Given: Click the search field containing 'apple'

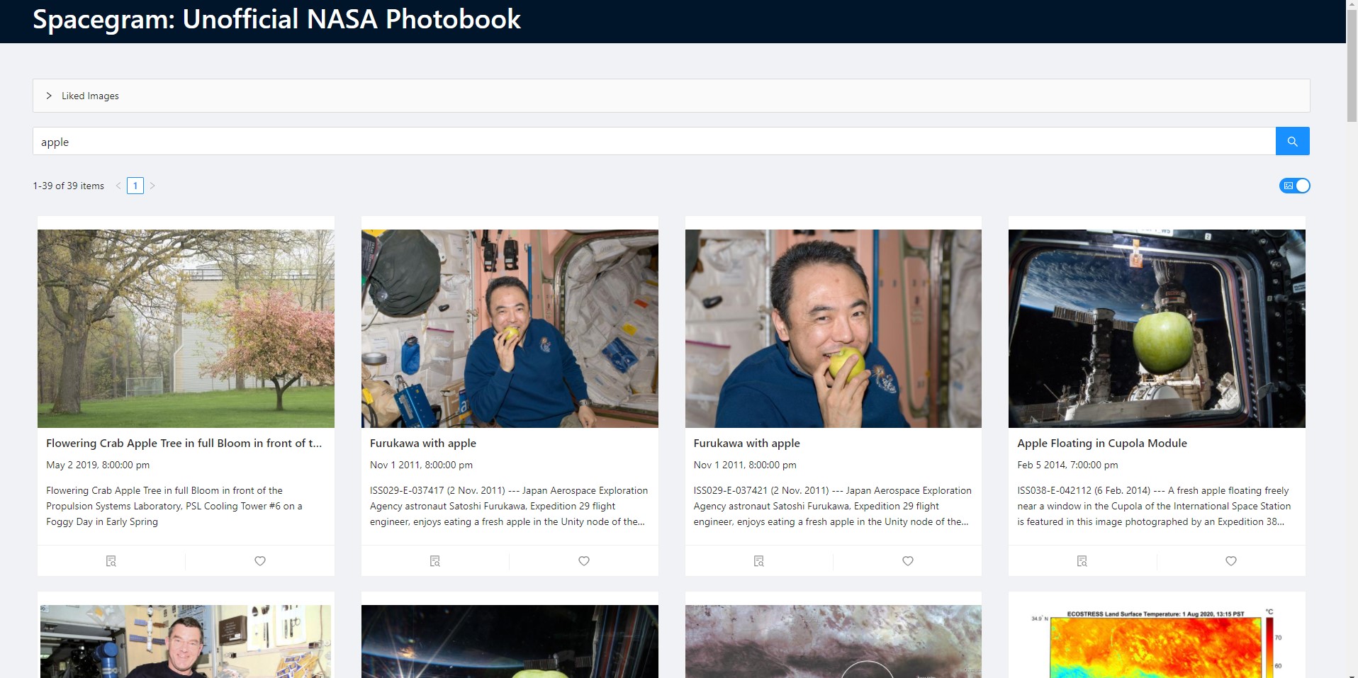Looking at the screenshot, I should click(x=653, y=142).
